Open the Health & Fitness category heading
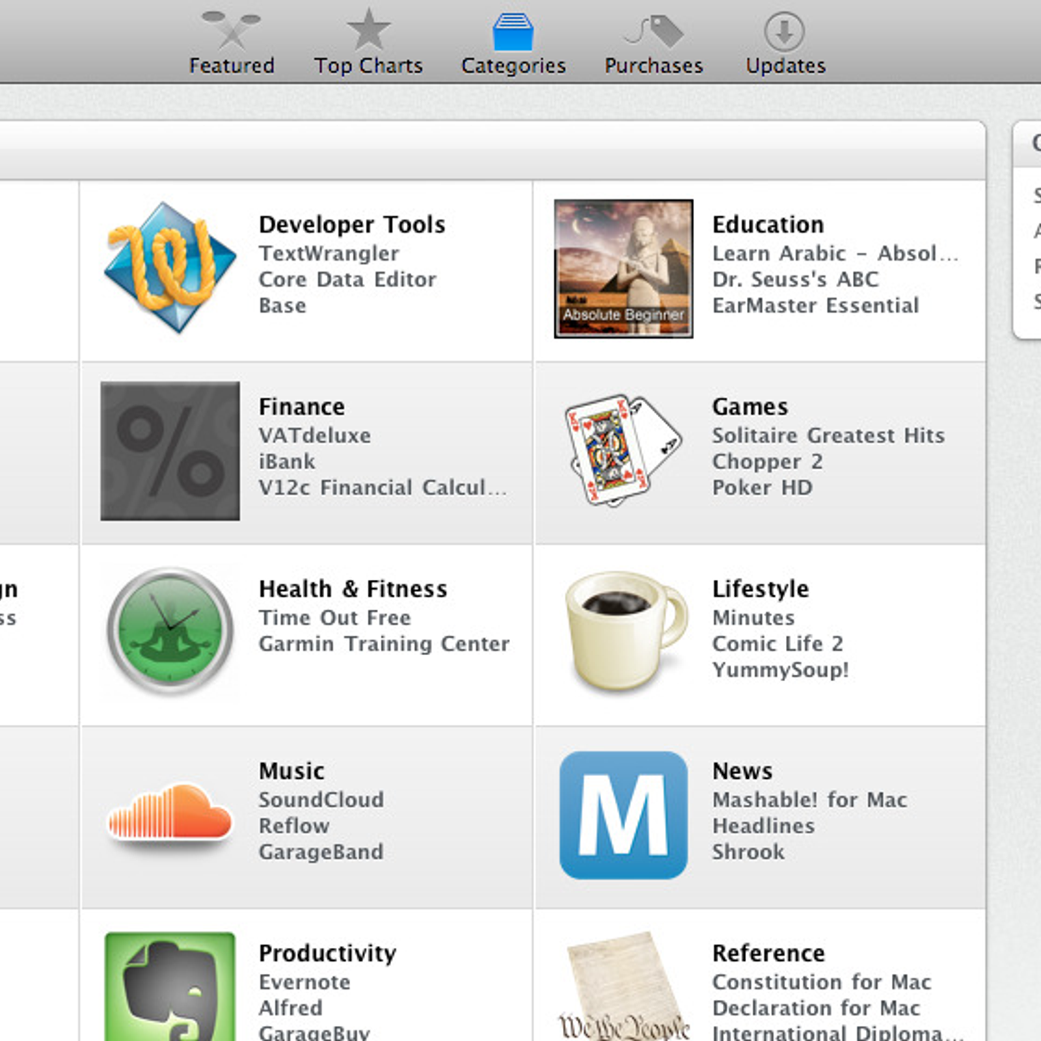1041x1041 pixels. coord(353,589)
